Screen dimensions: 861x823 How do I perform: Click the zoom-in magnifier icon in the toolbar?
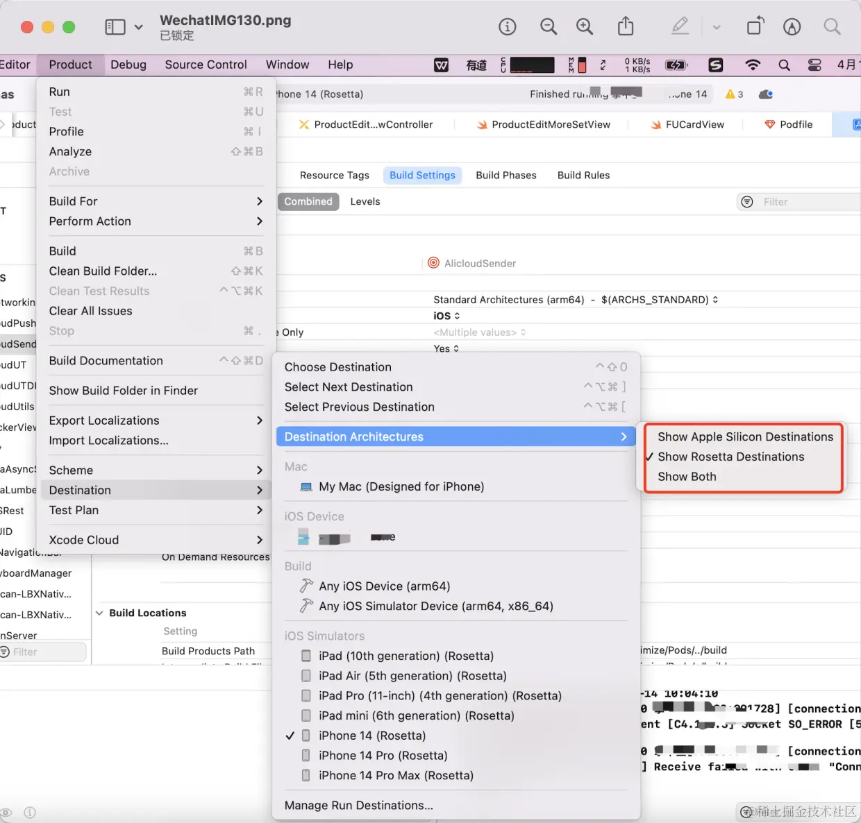585,26
